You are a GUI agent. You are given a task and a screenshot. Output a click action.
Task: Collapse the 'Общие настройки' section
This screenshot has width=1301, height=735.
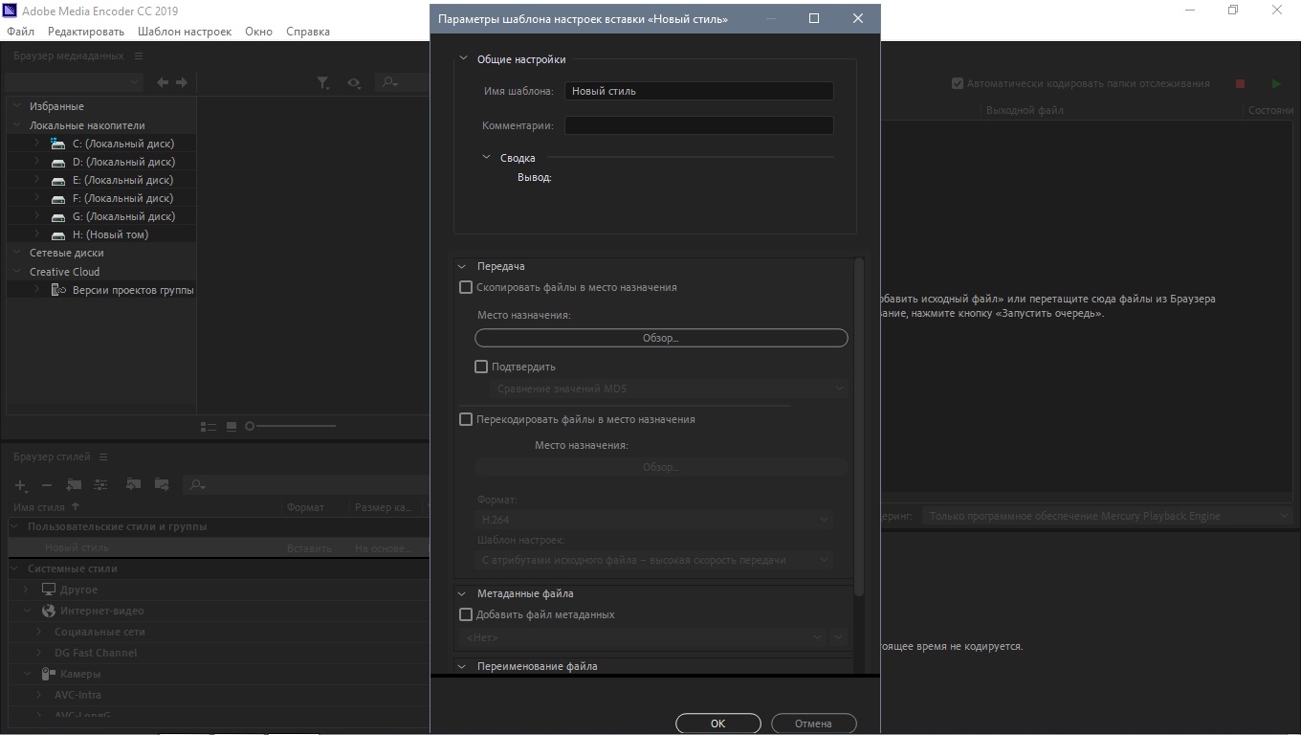(x=463, y=59)
